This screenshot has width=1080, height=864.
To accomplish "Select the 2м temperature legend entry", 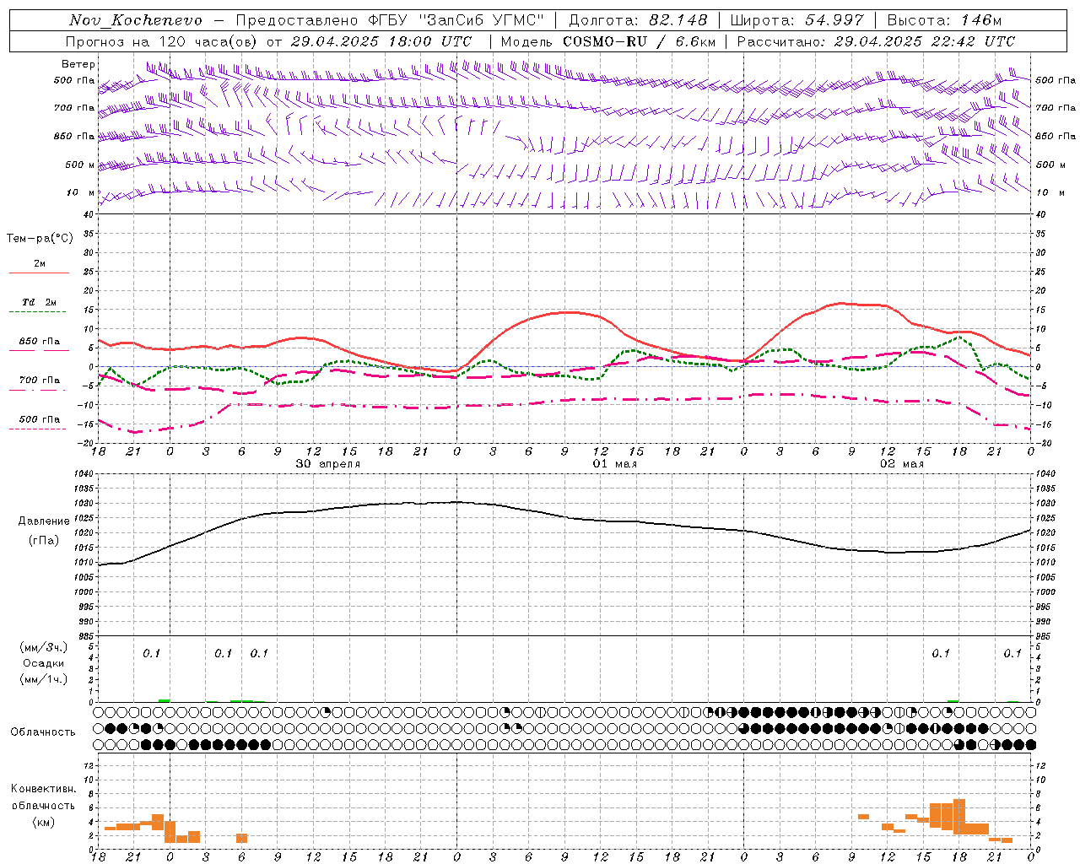I will tap(39, 264).
